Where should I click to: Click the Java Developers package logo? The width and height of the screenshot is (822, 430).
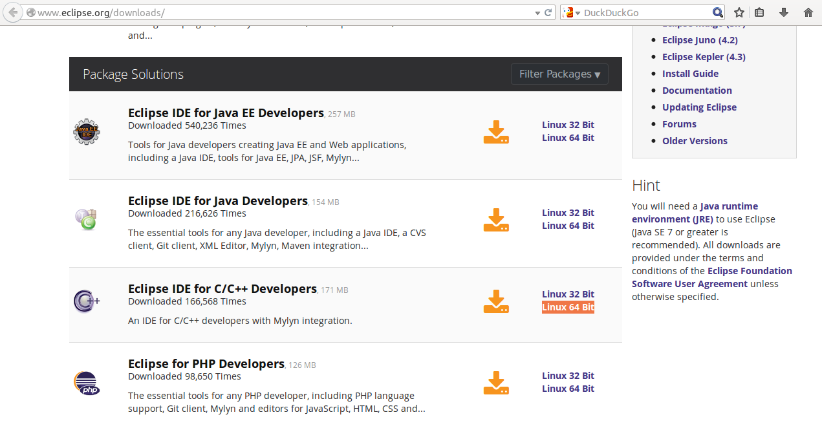coord(86,220)
